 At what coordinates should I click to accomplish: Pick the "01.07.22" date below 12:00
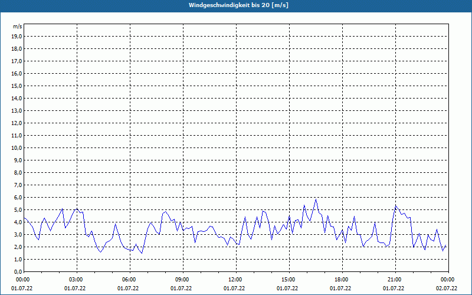(234, 289)
